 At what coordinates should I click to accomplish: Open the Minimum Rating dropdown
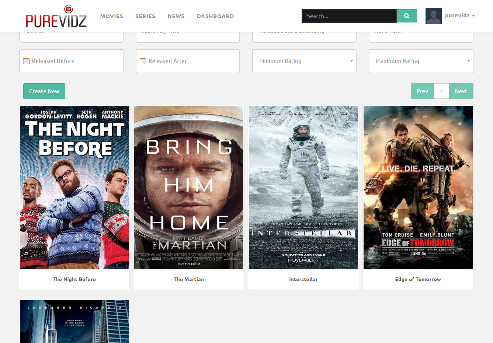(304, 61)
